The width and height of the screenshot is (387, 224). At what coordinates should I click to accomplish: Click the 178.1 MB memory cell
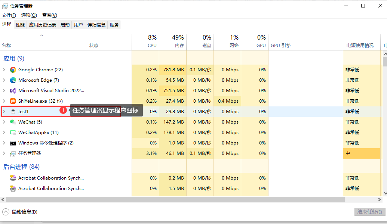click(x=173, y=133)
